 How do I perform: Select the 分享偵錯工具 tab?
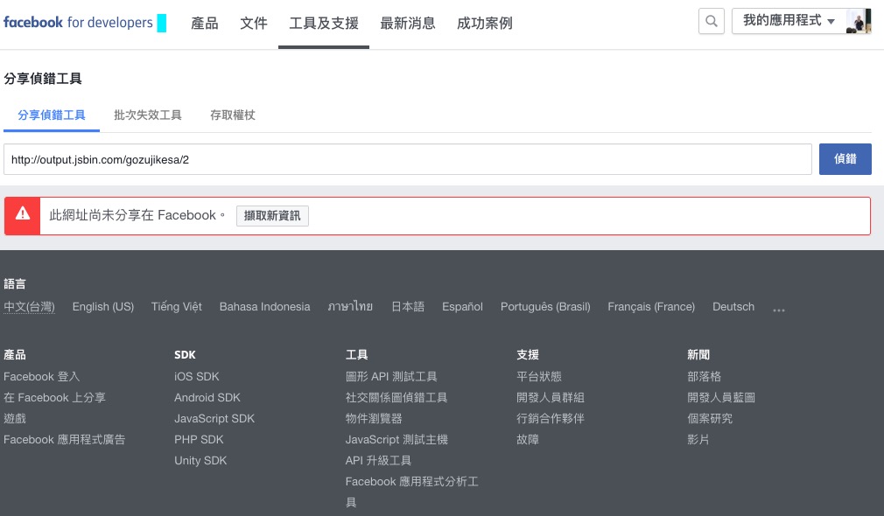[52, 115]
